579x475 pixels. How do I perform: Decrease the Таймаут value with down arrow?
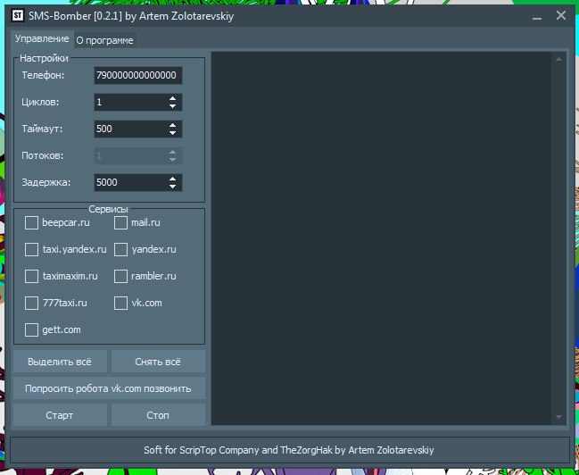pyautogui.click(x=172, y=133)
